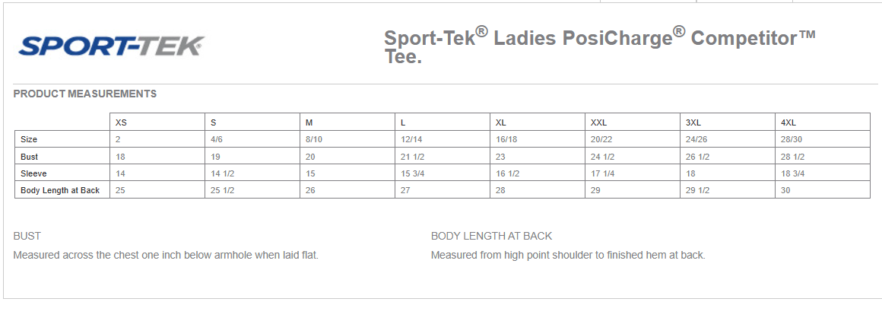Select the 28/30 size cell
Image resolution: width=882 pixels, height=321 pixels.
point(791,140)
